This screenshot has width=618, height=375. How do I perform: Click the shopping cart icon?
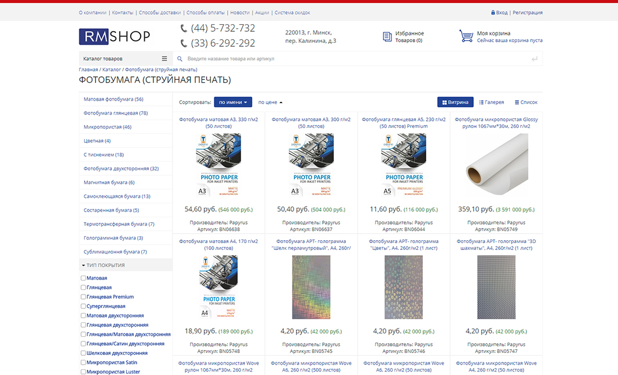pos(466,36)
